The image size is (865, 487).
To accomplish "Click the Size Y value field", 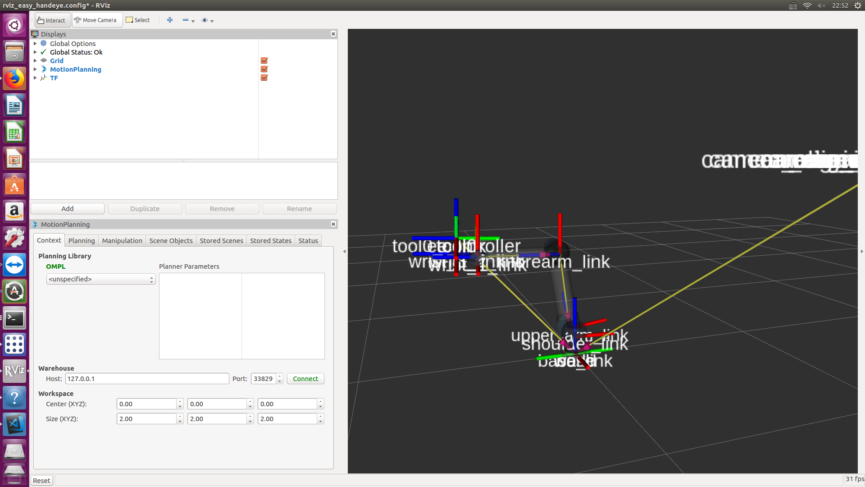I will click(217, 418).
